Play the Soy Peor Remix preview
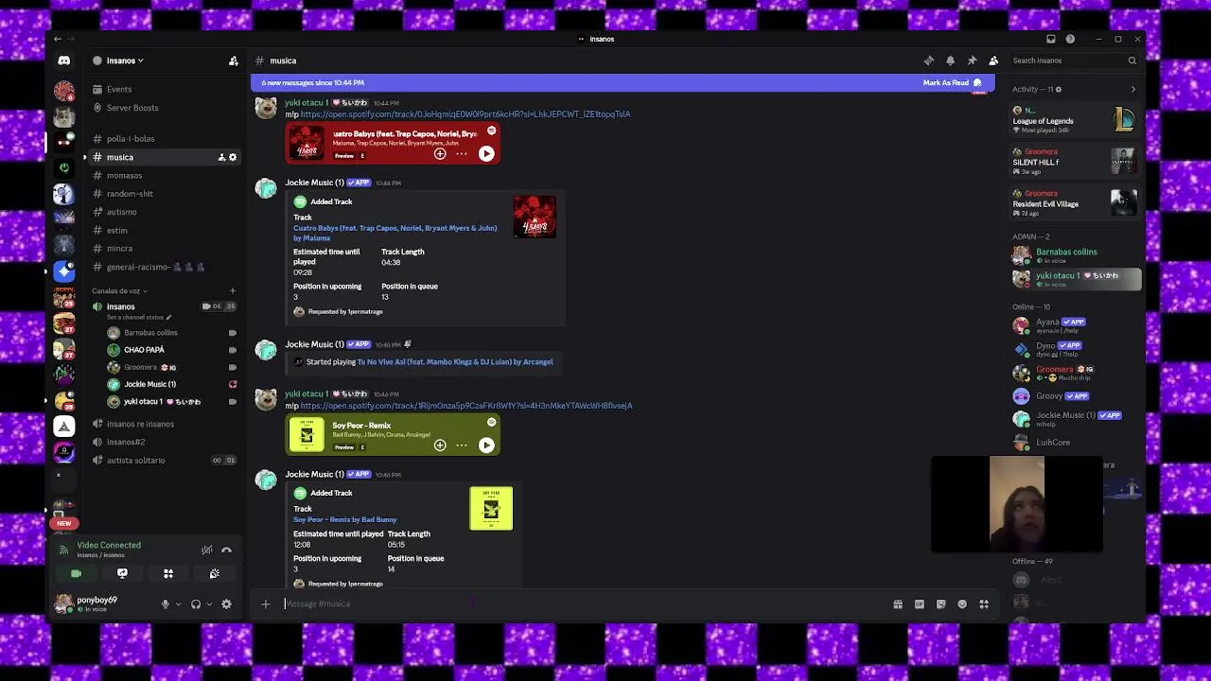The height and width of the screenshot is (681, 1211). (x=486, y=445)
